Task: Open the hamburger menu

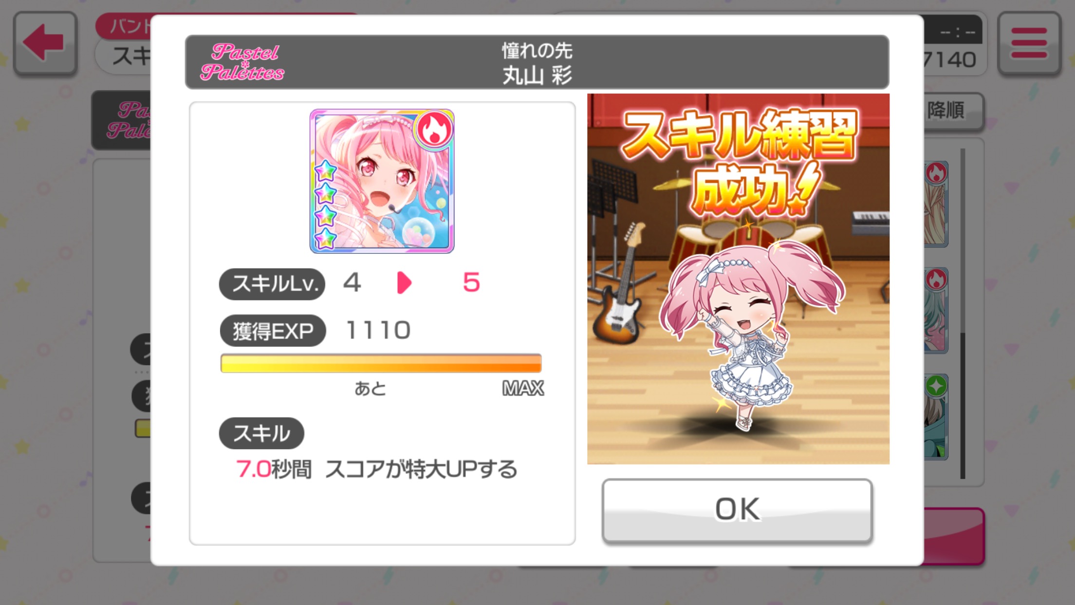Action: click(1029, 43)
